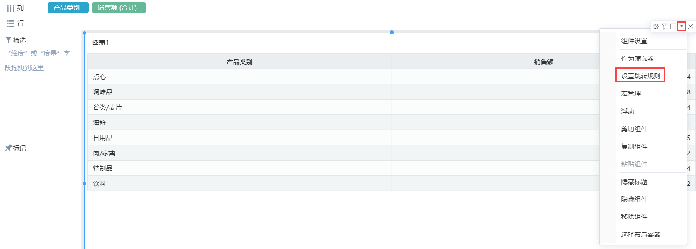Select the 肉/家禽 table row cell
The width and height of the screenshot is (696, 249).
(239, 153)
